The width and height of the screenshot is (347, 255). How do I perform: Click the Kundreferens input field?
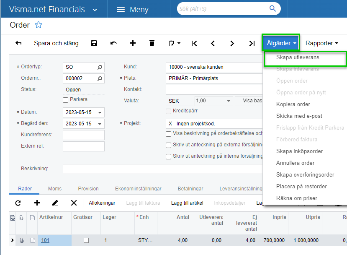pyautogui.click(x=84, y=135)
